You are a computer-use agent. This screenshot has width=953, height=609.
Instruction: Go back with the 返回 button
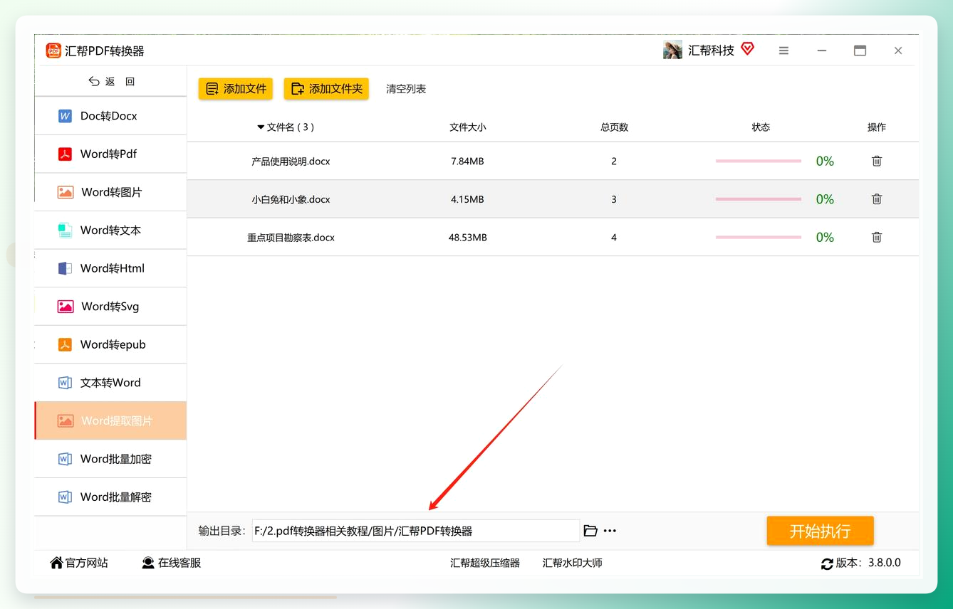click(111, 81)
